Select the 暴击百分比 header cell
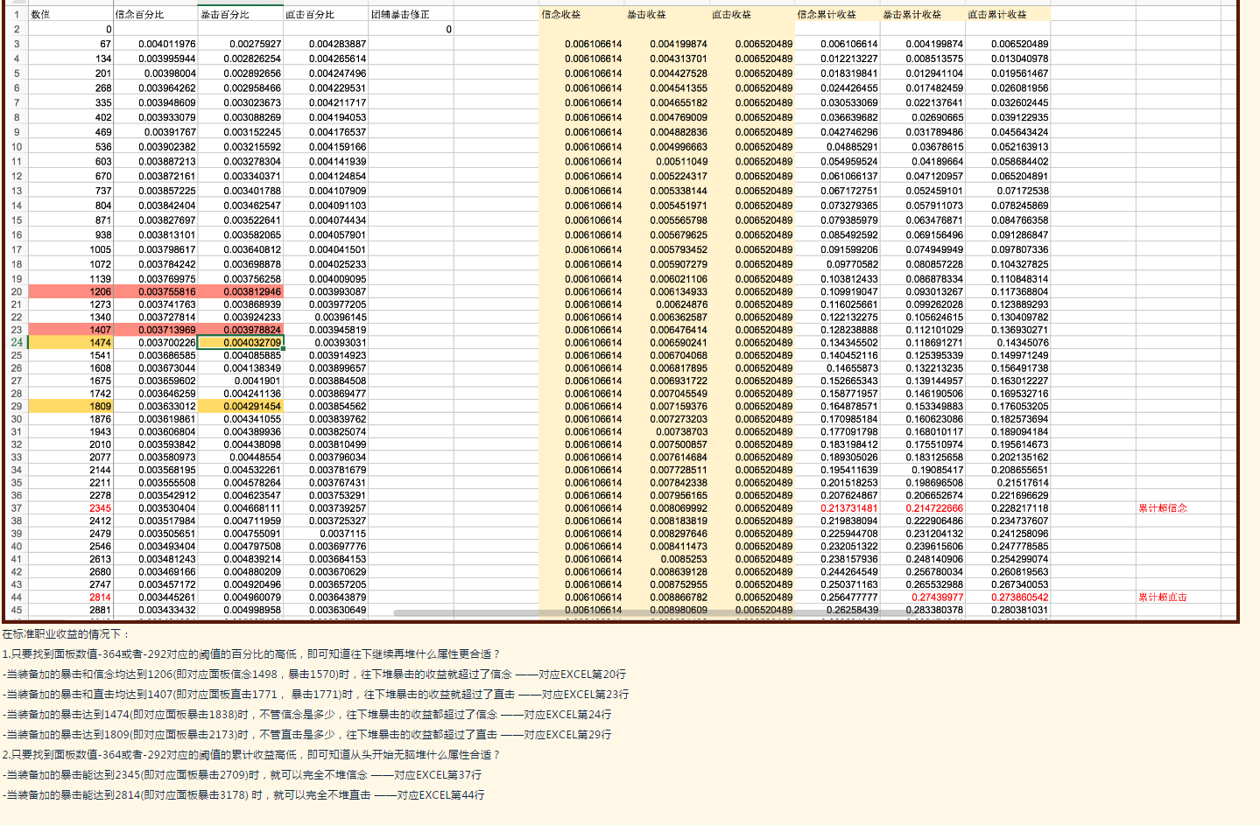This screenshot has width=1260, height=825. click(x=241, y=14)
